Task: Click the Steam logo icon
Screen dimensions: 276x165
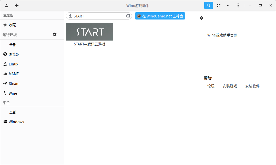Action: tap(5, 83)
